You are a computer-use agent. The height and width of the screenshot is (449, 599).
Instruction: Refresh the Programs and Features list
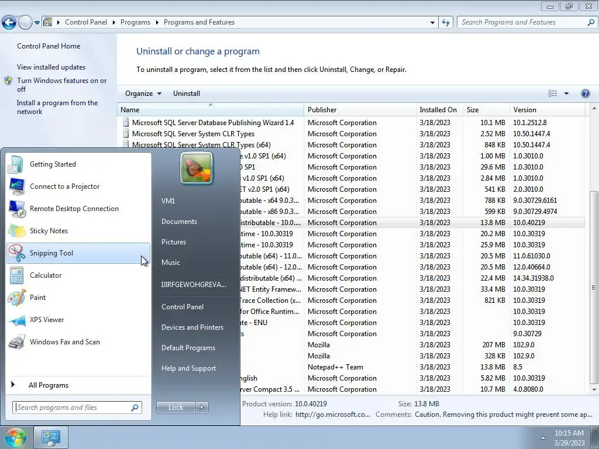point(445,23)
